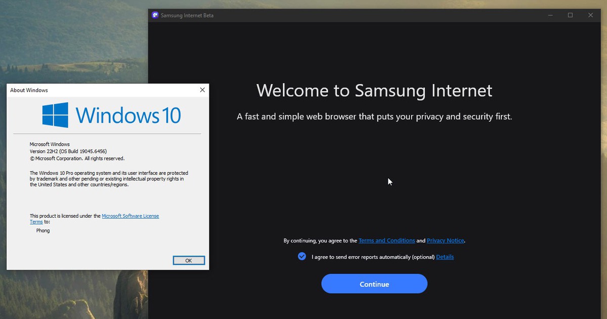607x319 pixels.
Task: Close the About Windows dialog with X
Action: coord(202,90)
